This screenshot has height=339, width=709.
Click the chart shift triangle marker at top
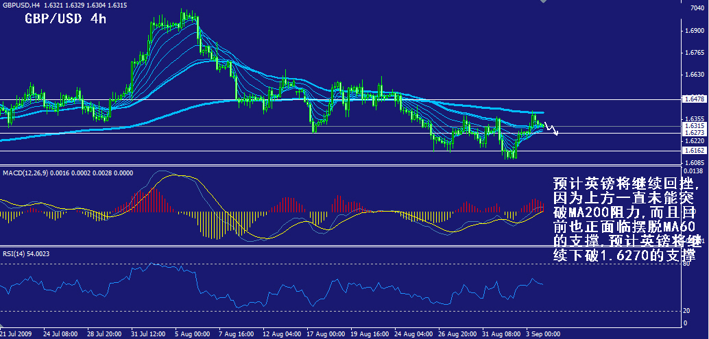pos(543,2)
